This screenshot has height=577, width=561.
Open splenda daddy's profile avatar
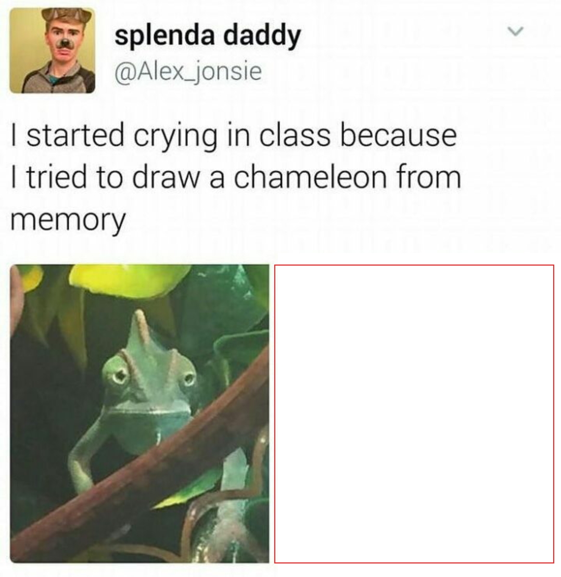point(52,51)
